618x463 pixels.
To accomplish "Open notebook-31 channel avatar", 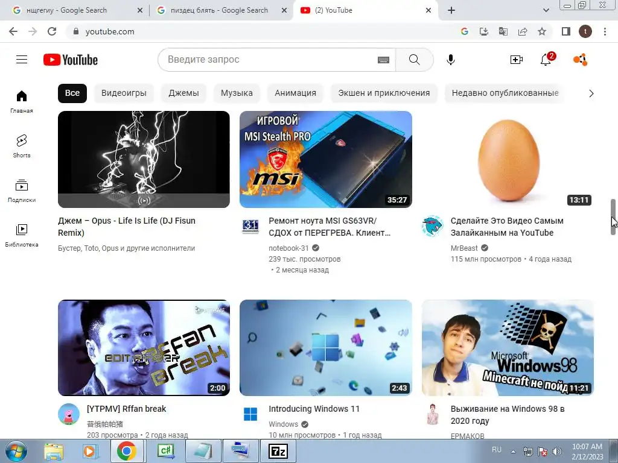I will (x=250, y=227).
